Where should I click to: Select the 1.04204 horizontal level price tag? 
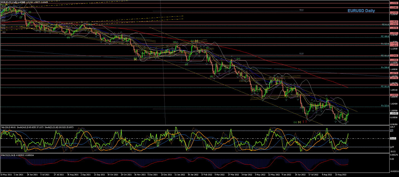click(394, 95)
